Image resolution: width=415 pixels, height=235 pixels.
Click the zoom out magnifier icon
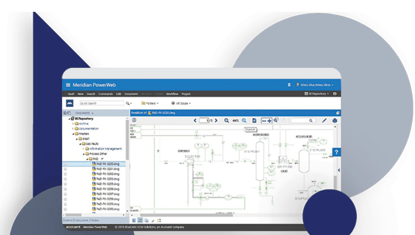[227, 121]
